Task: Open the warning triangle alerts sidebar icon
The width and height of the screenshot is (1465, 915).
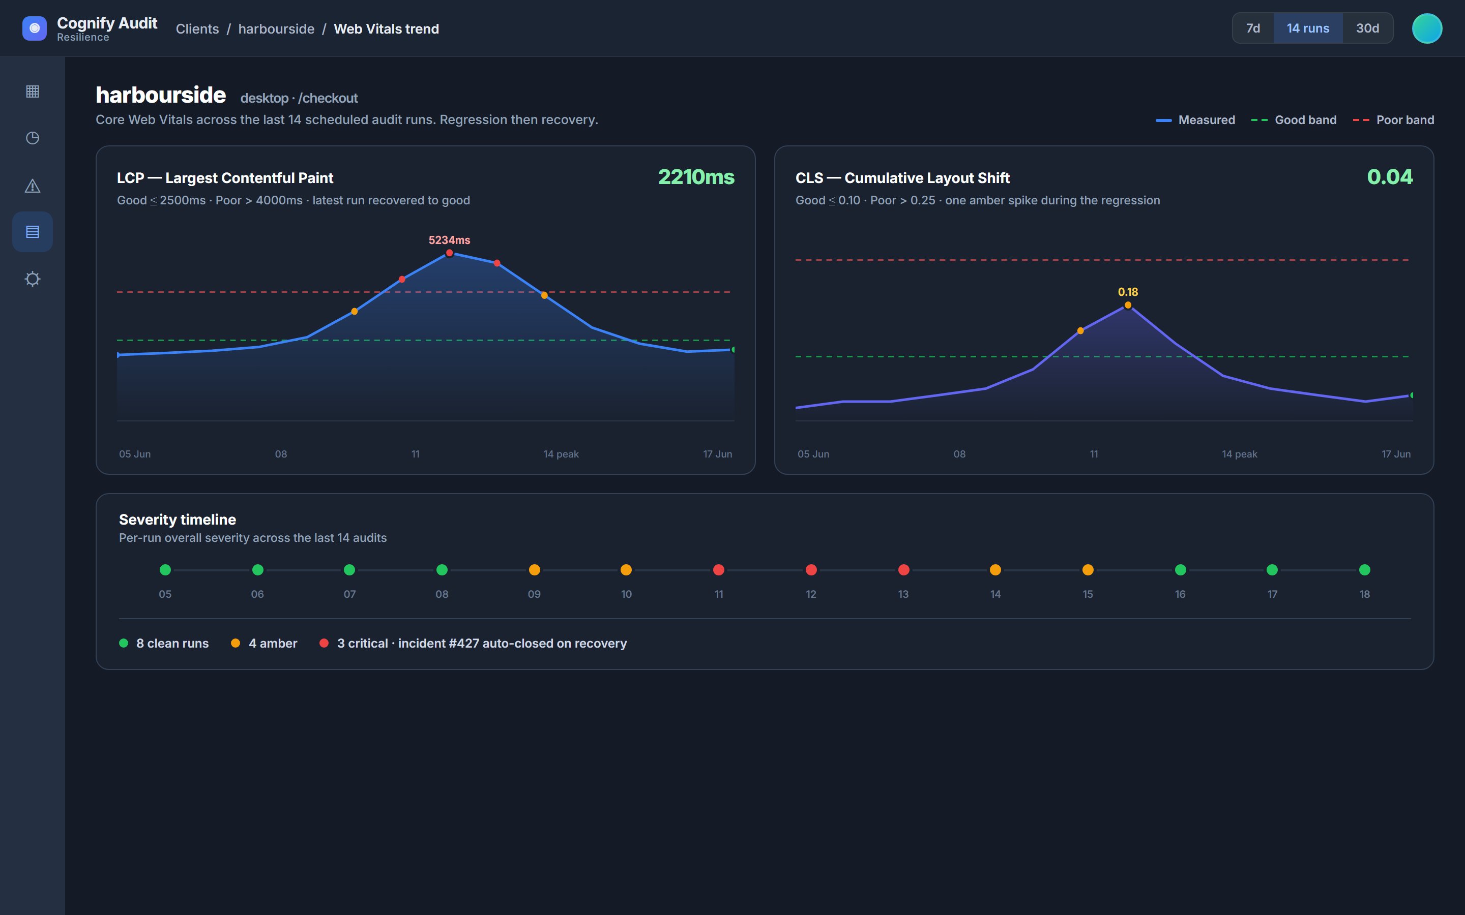Action: click(33, 185)
